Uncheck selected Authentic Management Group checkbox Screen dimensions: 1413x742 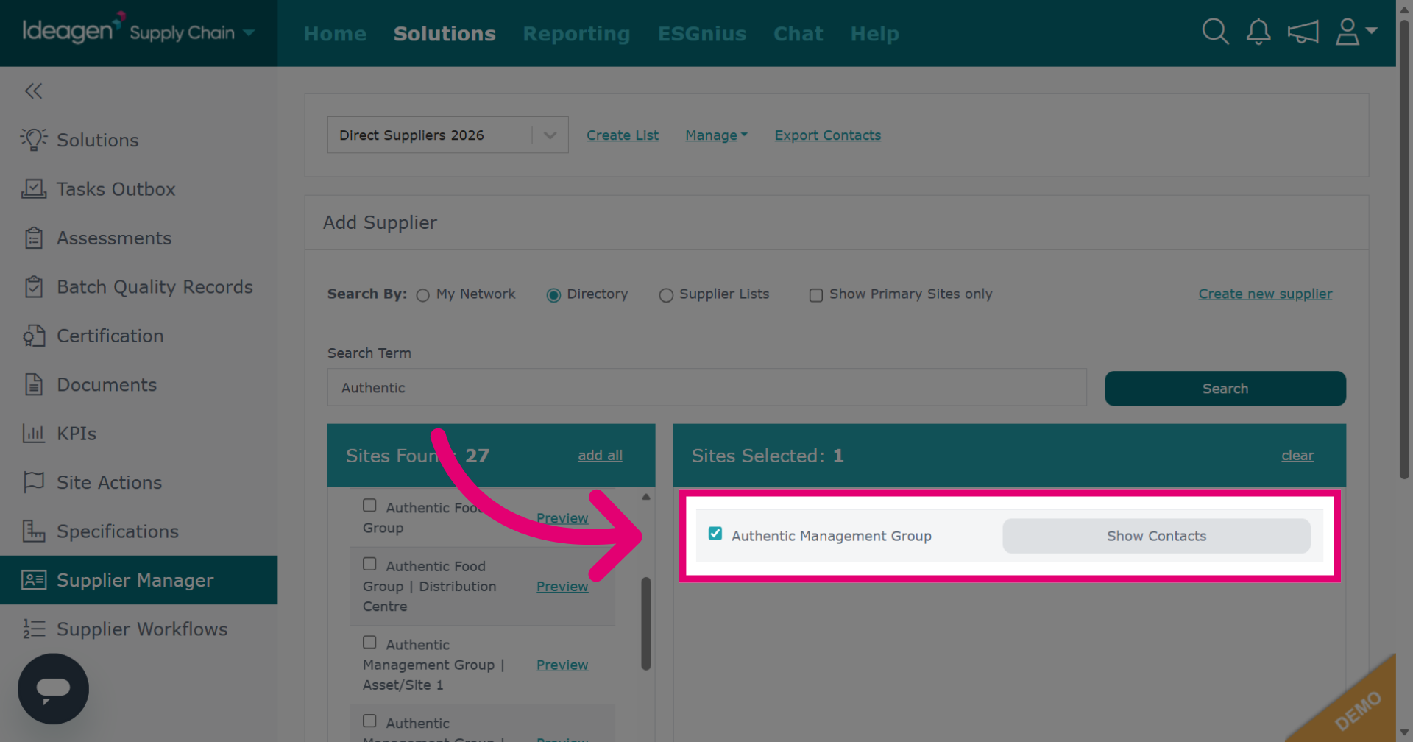[x=715, y=534]
